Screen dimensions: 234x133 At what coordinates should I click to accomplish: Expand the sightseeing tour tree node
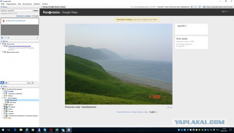click(2, 46)
